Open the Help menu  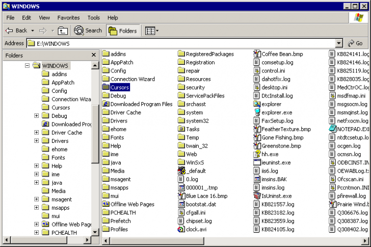click(113, 18)
